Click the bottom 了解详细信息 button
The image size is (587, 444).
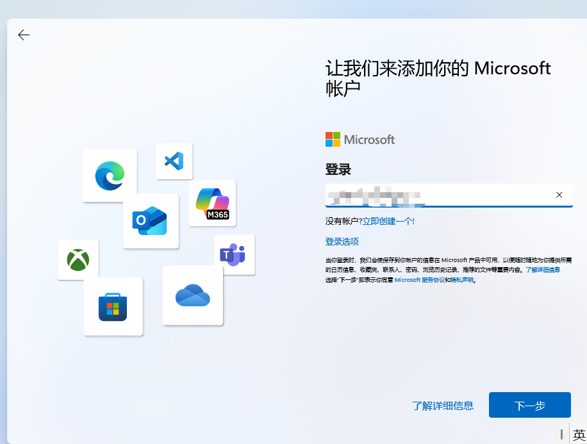coord(443,406)
